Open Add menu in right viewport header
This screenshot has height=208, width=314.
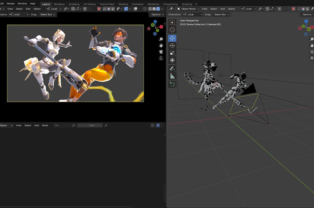pos(222,9)
